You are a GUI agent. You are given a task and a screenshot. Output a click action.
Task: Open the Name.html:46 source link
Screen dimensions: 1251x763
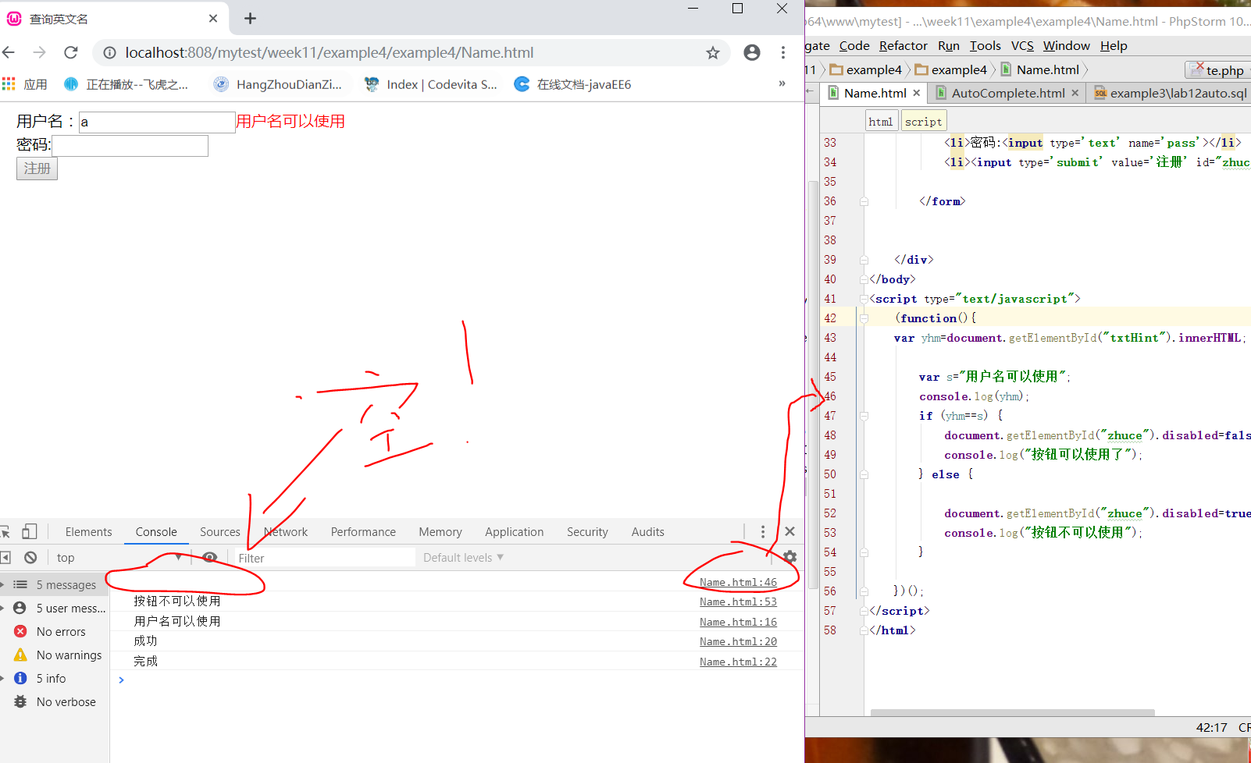pyautogui.click(x=738, y=582)
